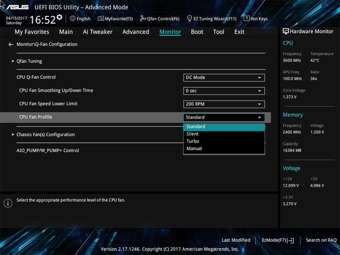340x255 pixels.
Task: Click the 04/15/2017 date
Action: click(x=16, y=18)
